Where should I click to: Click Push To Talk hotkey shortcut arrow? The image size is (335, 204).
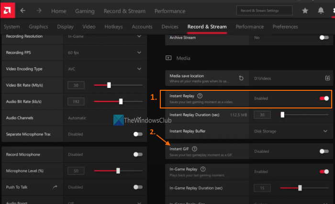pos(55,187)
